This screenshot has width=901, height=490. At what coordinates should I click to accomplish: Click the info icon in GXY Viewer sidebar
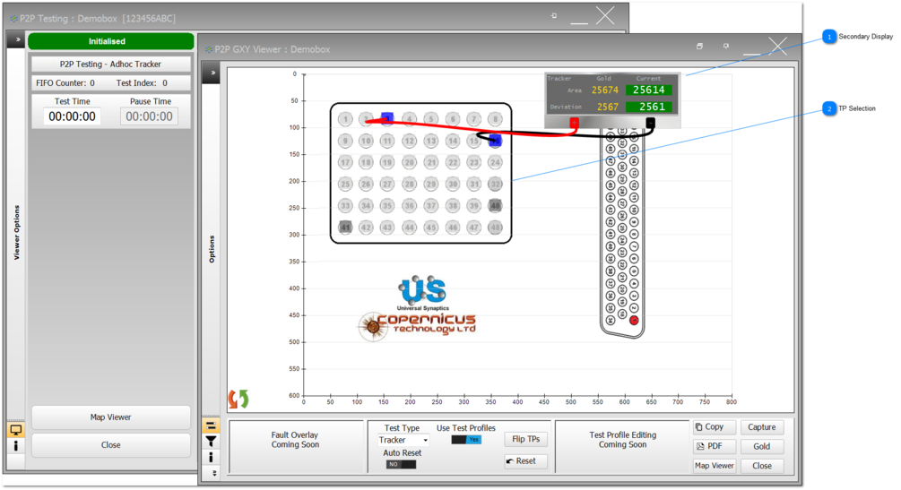[212, 457]
